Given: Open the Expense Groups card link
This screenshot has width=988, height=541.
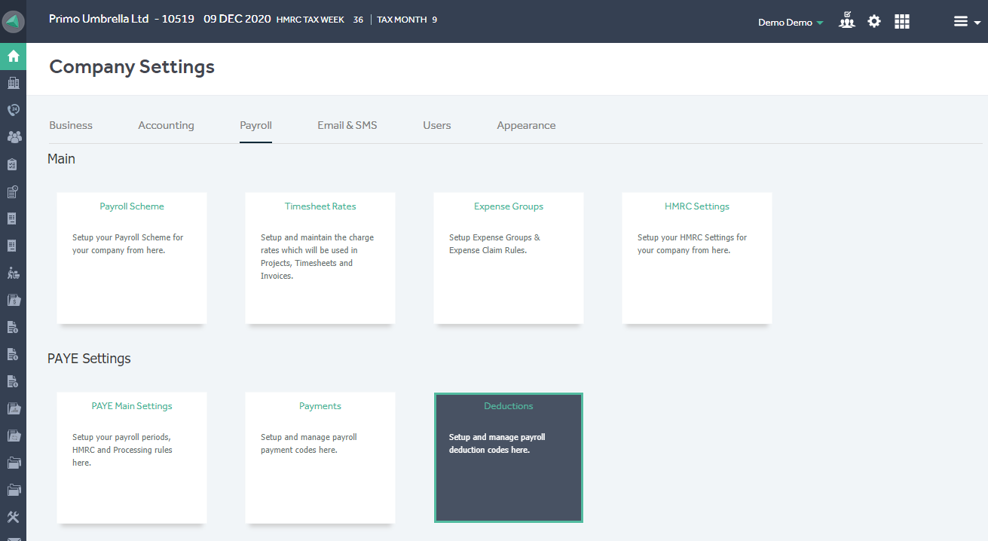Looking at the screenshot, I should 509,206.
